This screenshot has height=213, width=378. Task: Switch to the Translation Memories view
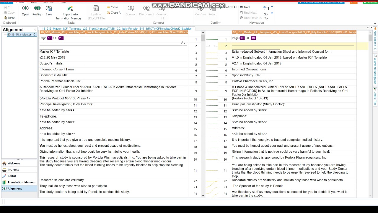(19, 182)
